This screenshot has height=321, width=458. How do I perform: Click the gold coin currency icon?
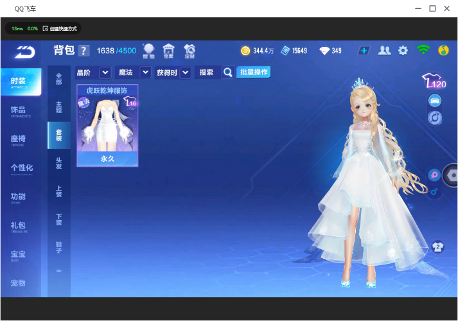[245, 51]
